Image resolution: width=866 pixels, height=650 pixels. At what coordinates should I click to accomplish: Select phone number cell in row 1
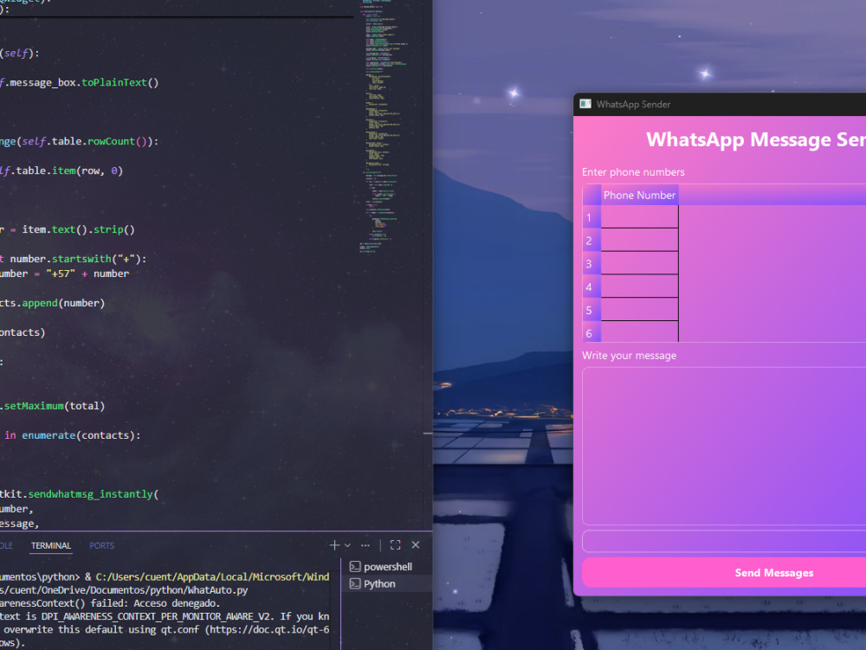click(x=640, y=217)
